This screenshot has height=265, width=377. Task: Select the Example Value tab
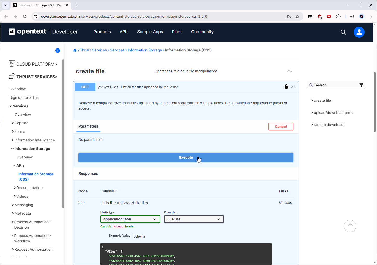click(120, 236)
